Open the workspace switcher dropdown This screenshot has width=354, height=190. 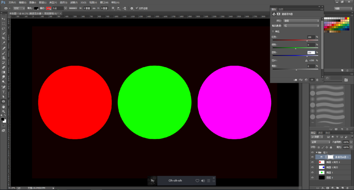343,8
